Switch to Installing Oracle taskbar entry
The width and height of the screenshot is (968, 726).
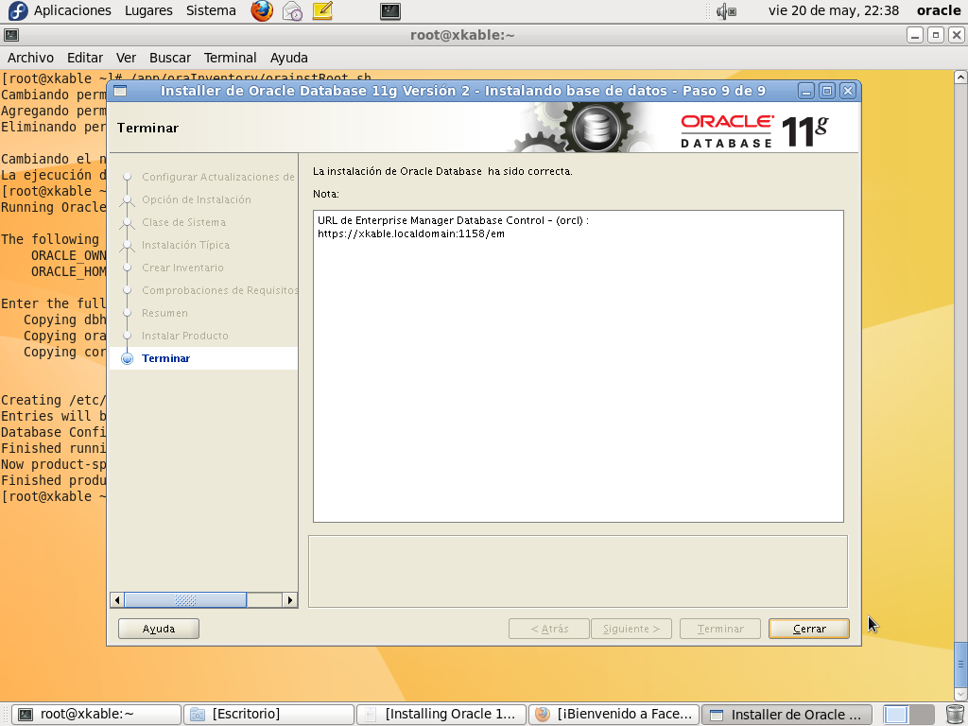click(x=441, y=715)
